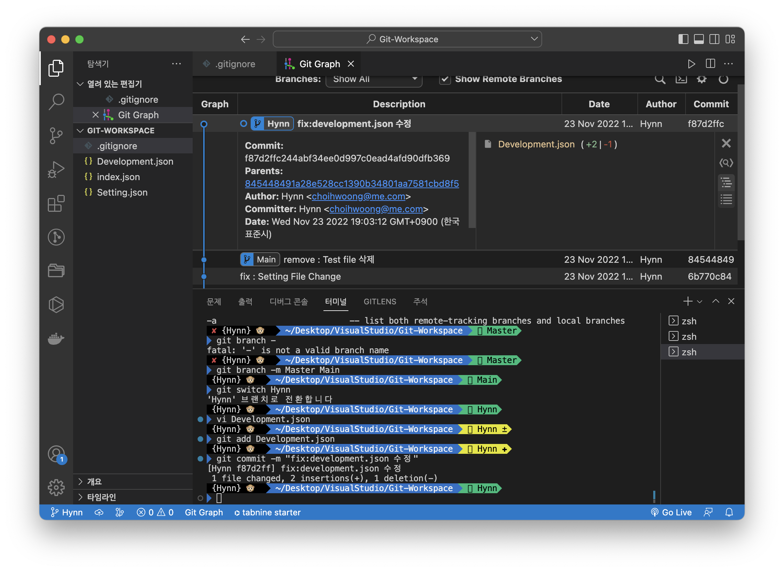This screenshot has height=572, width=784.
Task: Split the editor to the right
Action: click(x=710, y=64)
